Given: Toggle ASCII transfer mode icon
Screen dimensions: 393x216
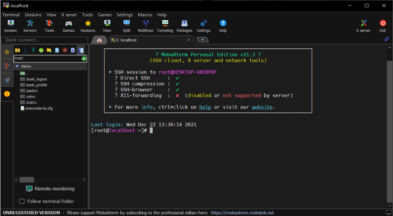Looking at the screenshot, I should click(73, 50).
